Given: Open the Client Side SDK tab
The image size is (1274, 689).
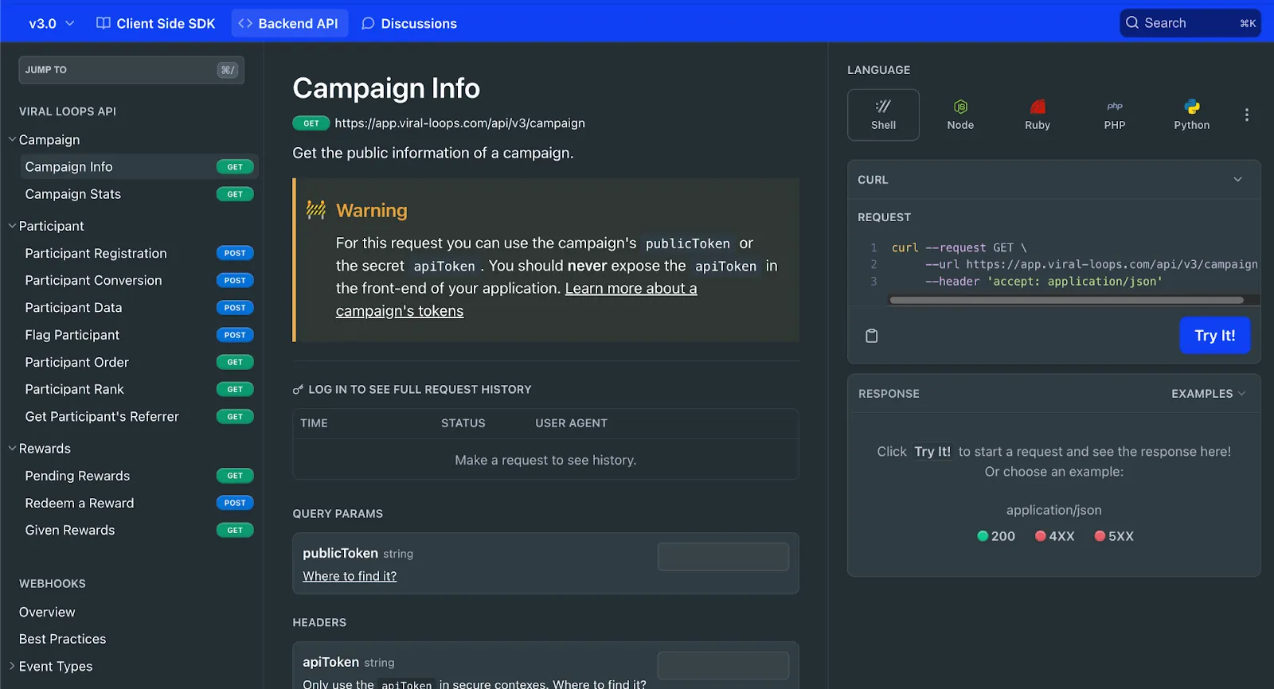Looking at the screenshot, I should click(156, 24).
